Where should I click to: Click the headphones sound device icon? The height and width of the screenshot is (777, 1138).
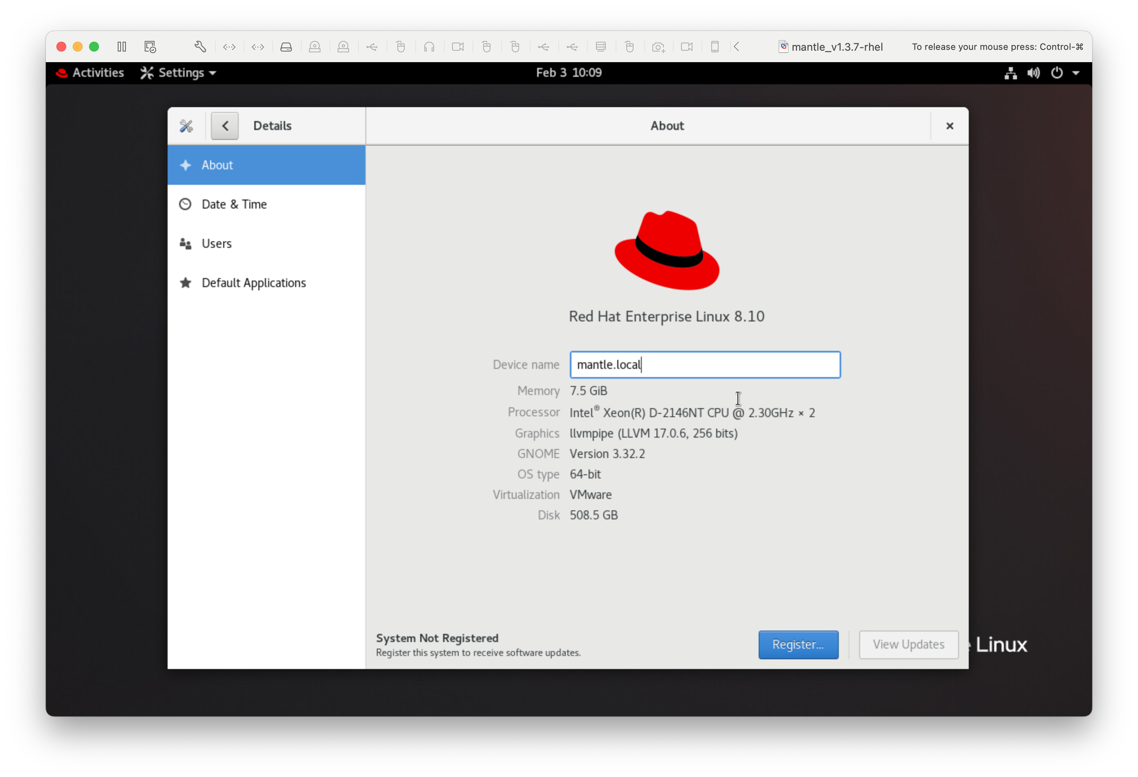(430, 47)
